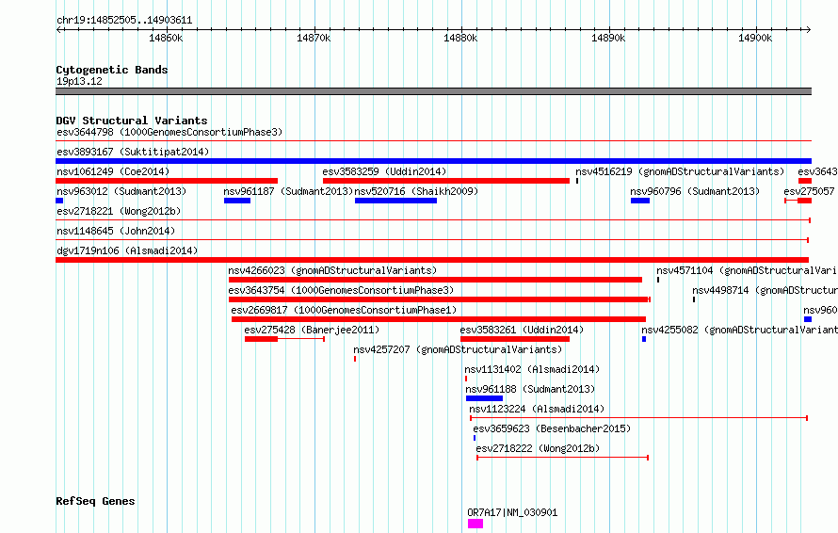Select the nsv1131402 Alsmadi2014 label
Image resolution: width=838 pixels, height=533 pixels.
coord(532,369)
